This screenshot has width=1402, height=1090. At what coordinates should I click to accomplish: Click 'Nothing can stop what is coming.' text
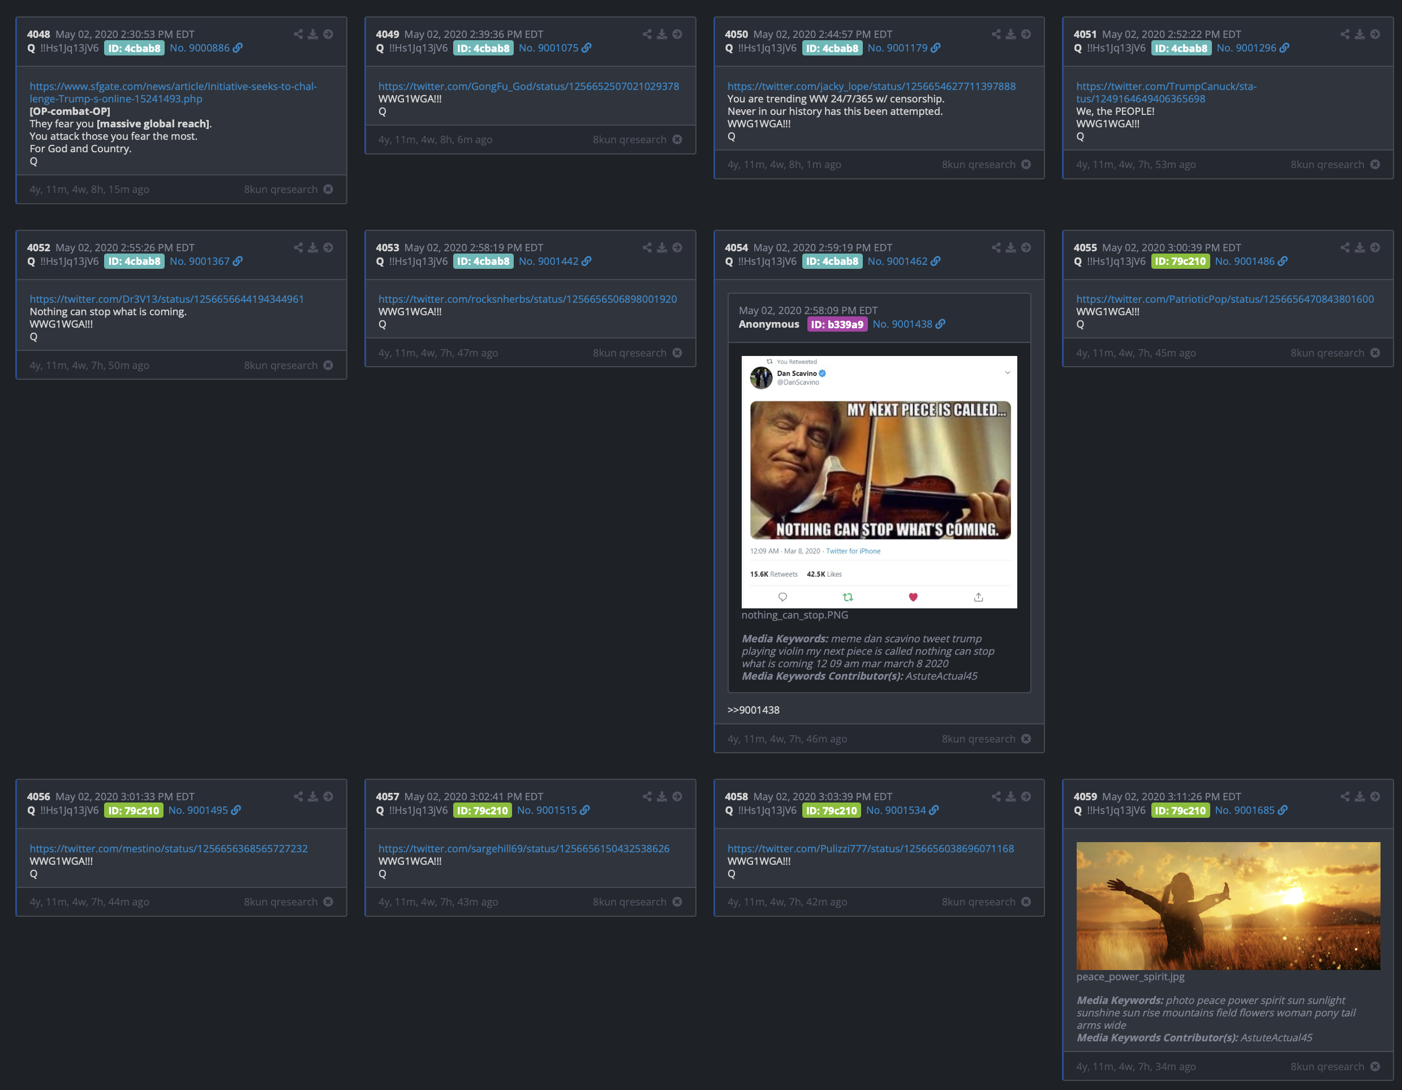[108, 311]
